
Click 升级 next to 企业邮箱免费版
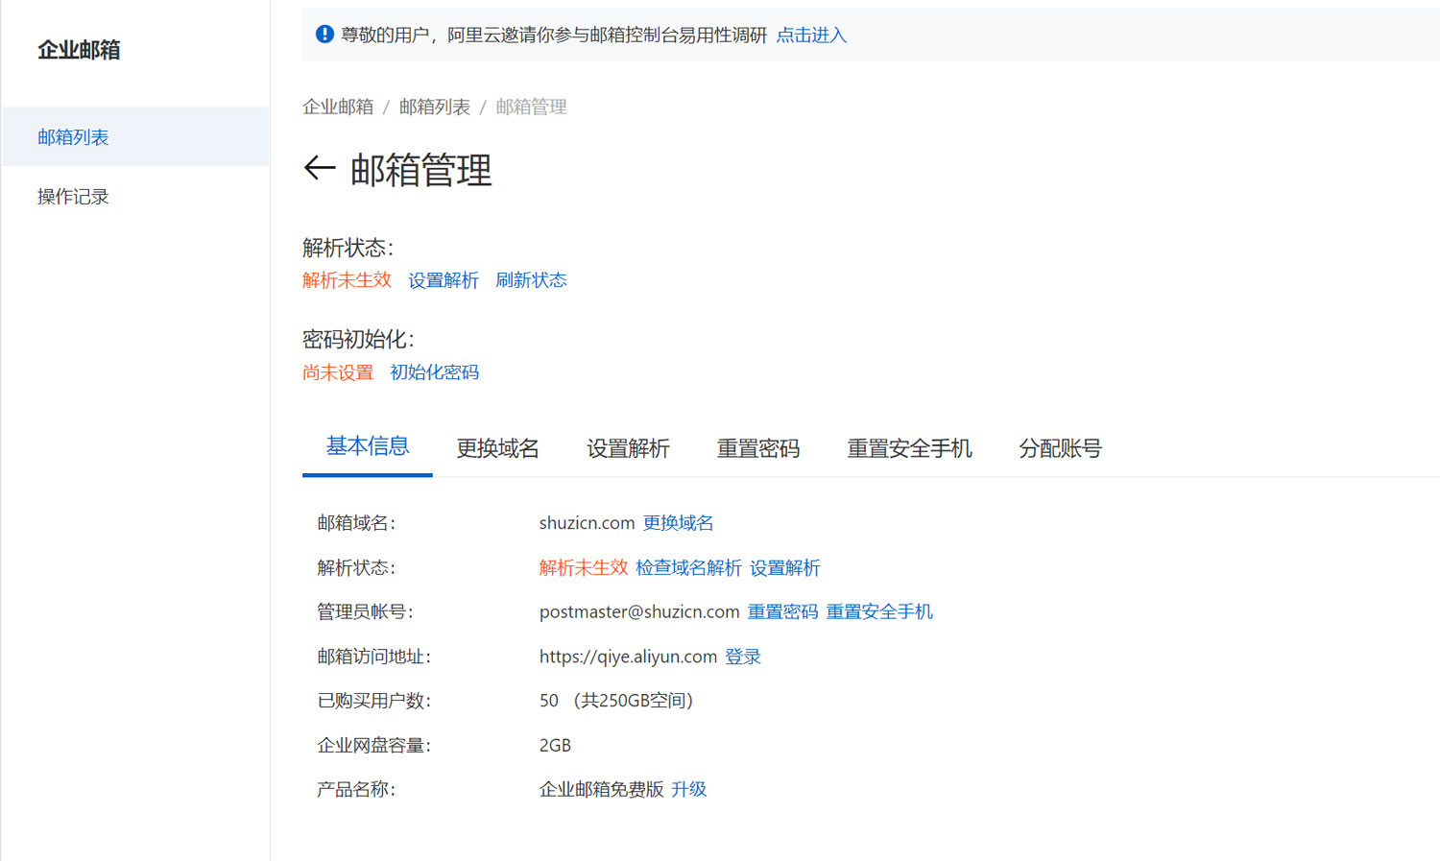pos(688,789)
